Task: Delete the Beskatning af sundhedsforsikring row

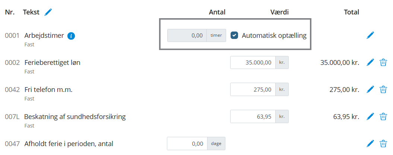Action: pos(383,116)
